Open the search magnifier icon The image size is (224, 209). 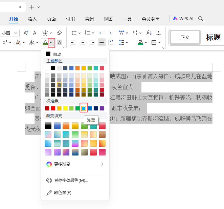click(x=201, y=19)
